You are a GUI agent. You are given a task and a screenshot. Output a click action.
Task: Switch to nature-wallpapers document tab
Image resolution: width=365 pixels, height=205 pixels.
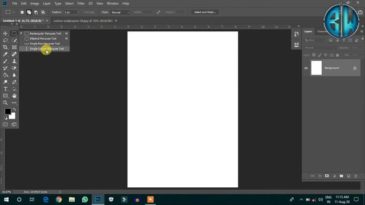click(x=83, y=20)
